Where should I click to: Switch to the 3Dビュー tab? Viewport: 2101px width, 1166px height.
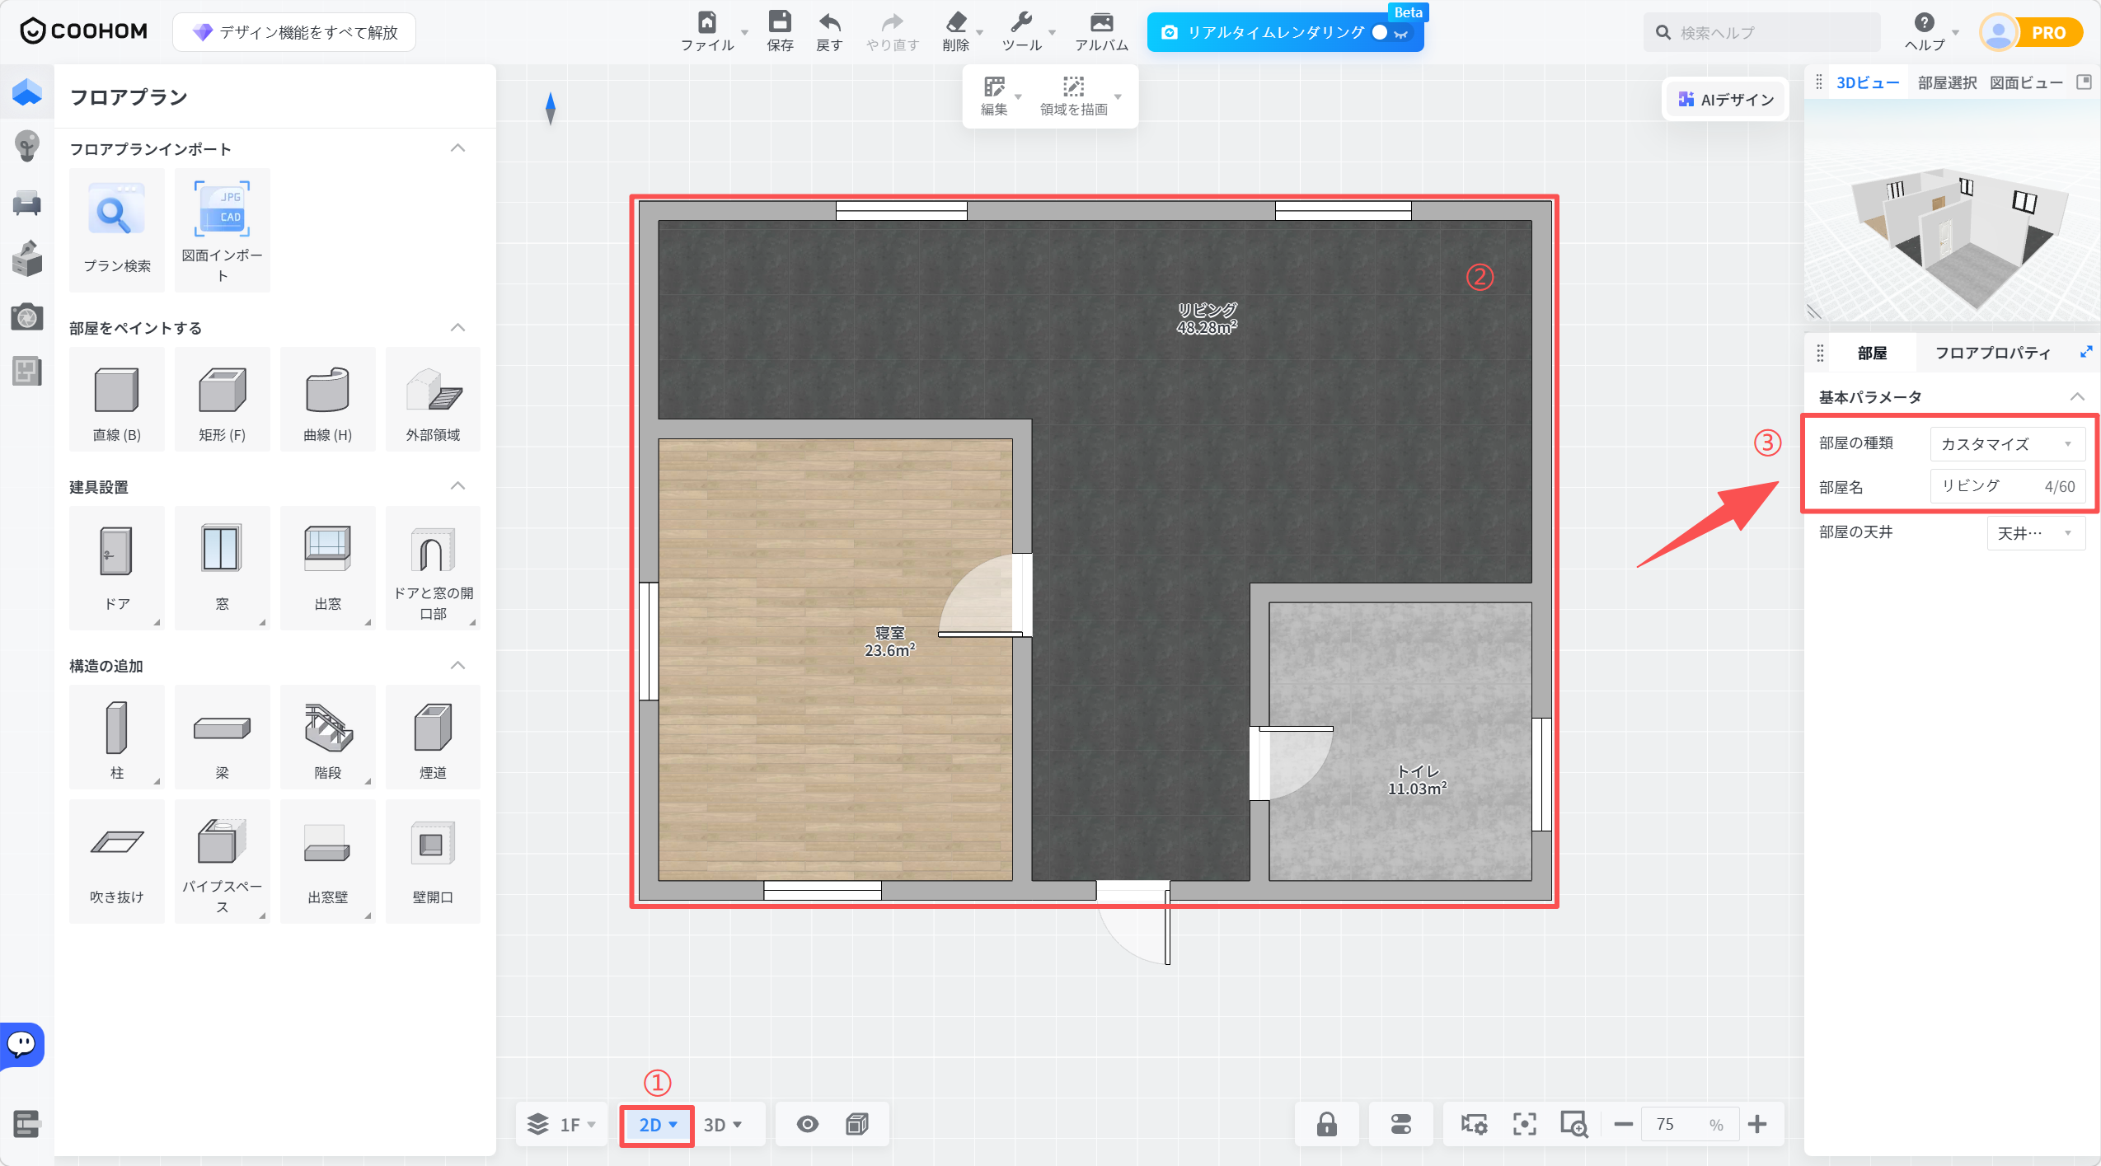point(1867,83)
